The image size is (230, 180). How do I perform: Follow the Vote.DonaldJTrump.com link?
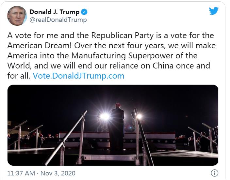coord(79,76)
